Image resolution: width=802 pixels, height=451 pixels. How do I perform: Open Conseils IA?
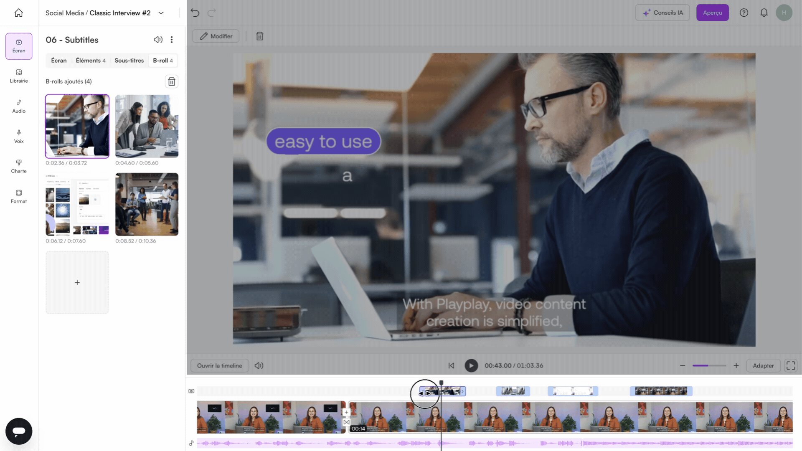(662, 13)
